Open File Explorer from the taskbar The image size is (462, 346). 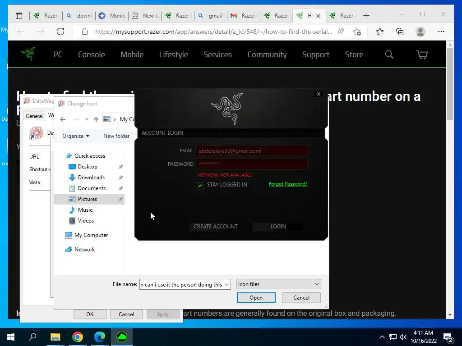tap(55, 337)
